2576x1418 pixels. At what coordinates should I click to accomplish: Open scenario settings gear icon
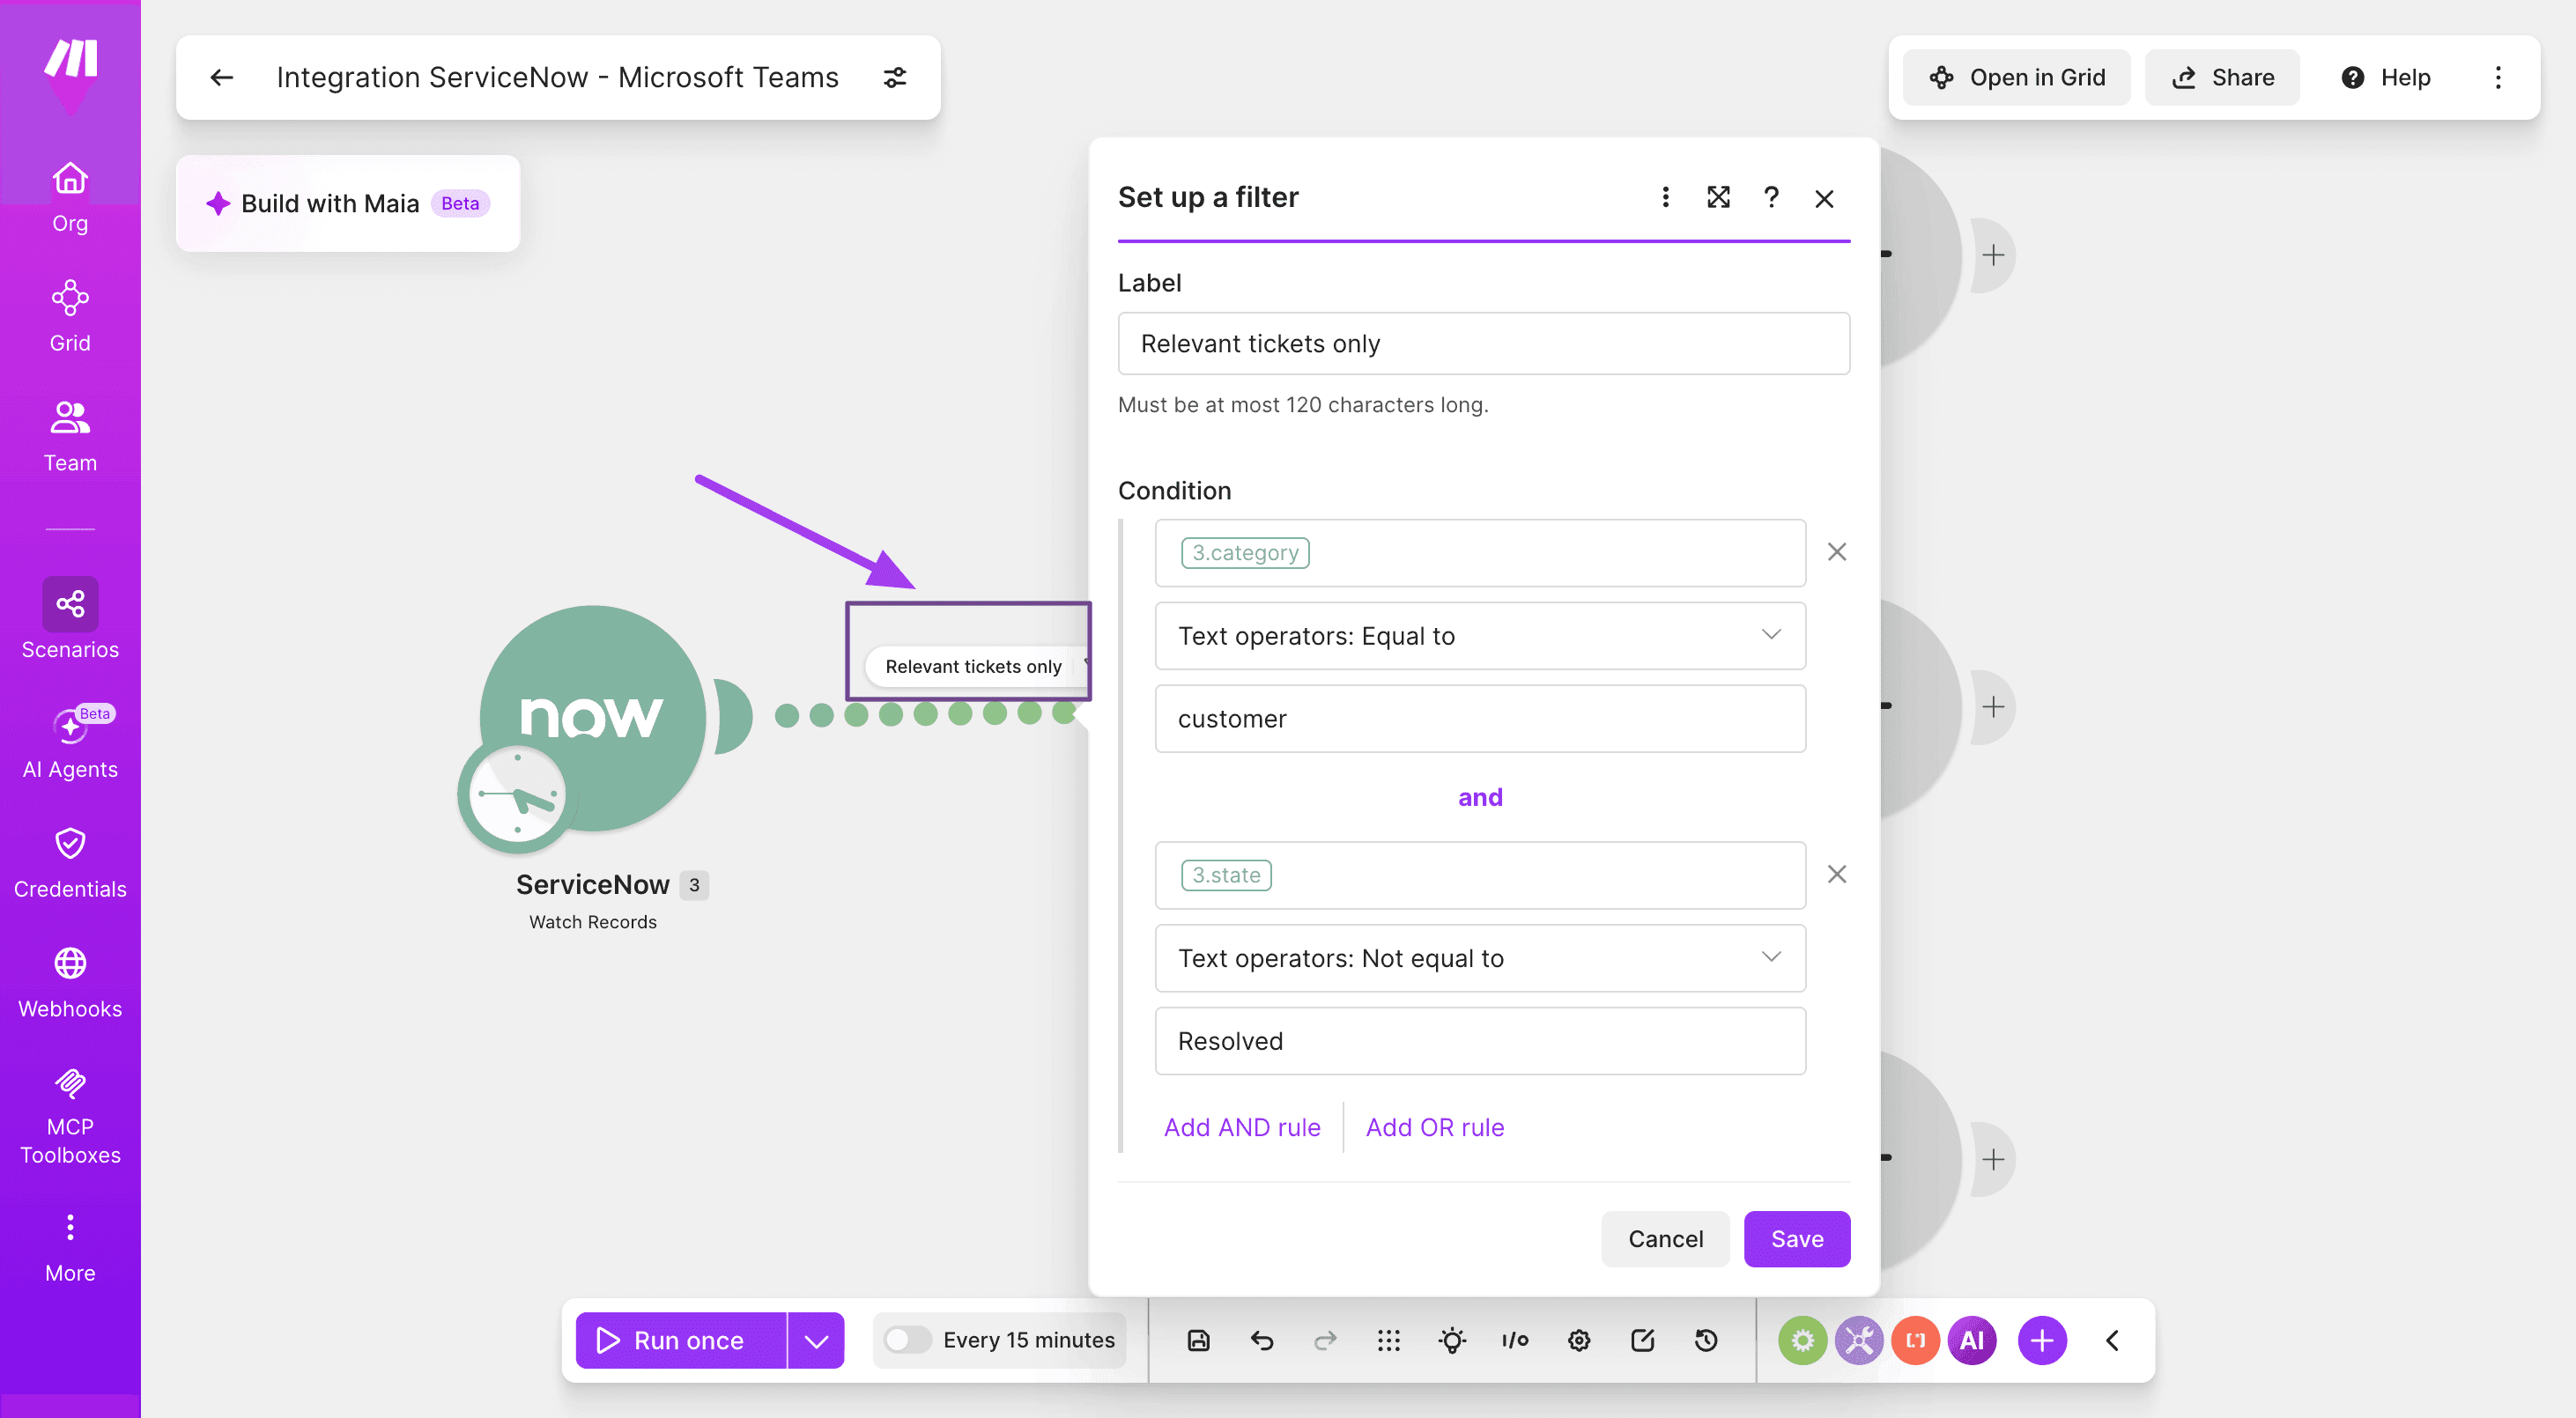[x=1579, y=1340]
